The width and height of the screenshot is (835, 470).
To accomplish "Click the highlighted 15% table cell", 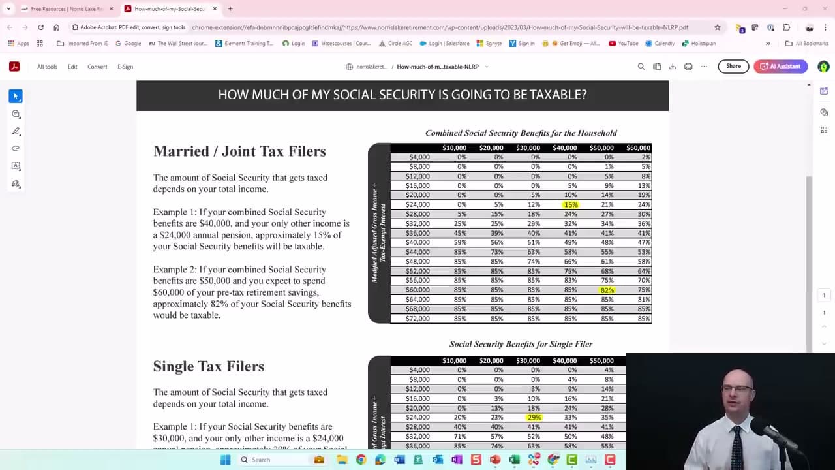I will pyautogui.click(x=571, y=204).
